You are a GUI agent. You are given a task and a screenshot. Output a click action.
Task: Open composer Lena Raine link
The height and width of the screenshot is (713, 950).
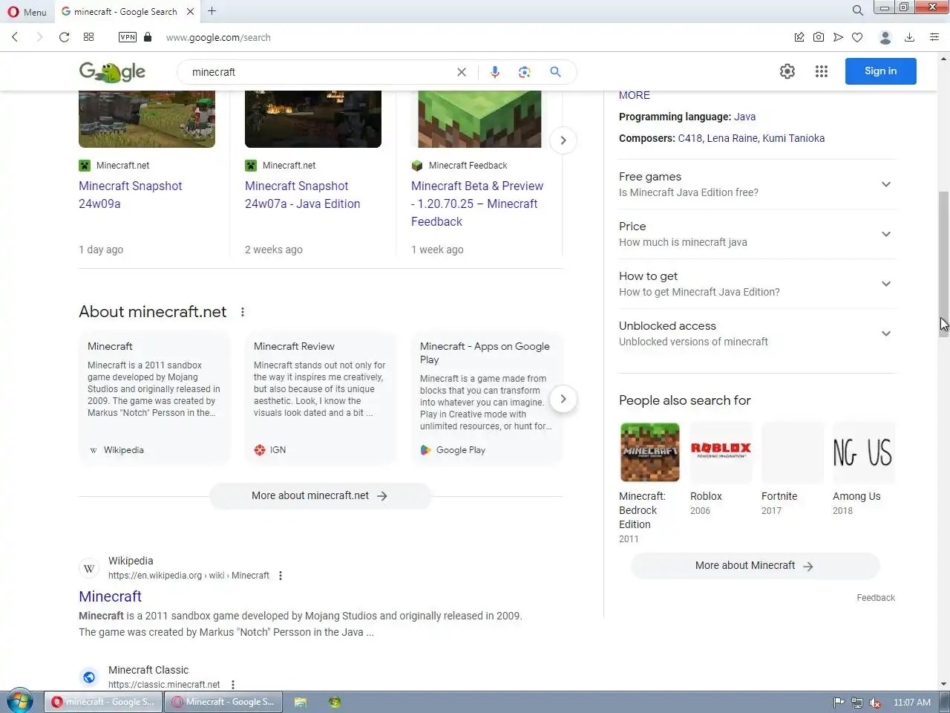tap(732, 138)
